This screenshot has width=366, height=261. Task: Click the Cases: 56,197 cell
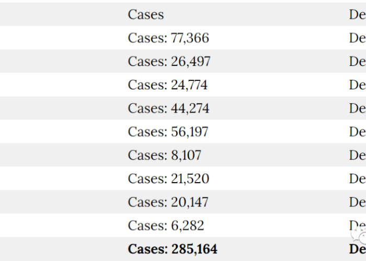click(168, 132)
